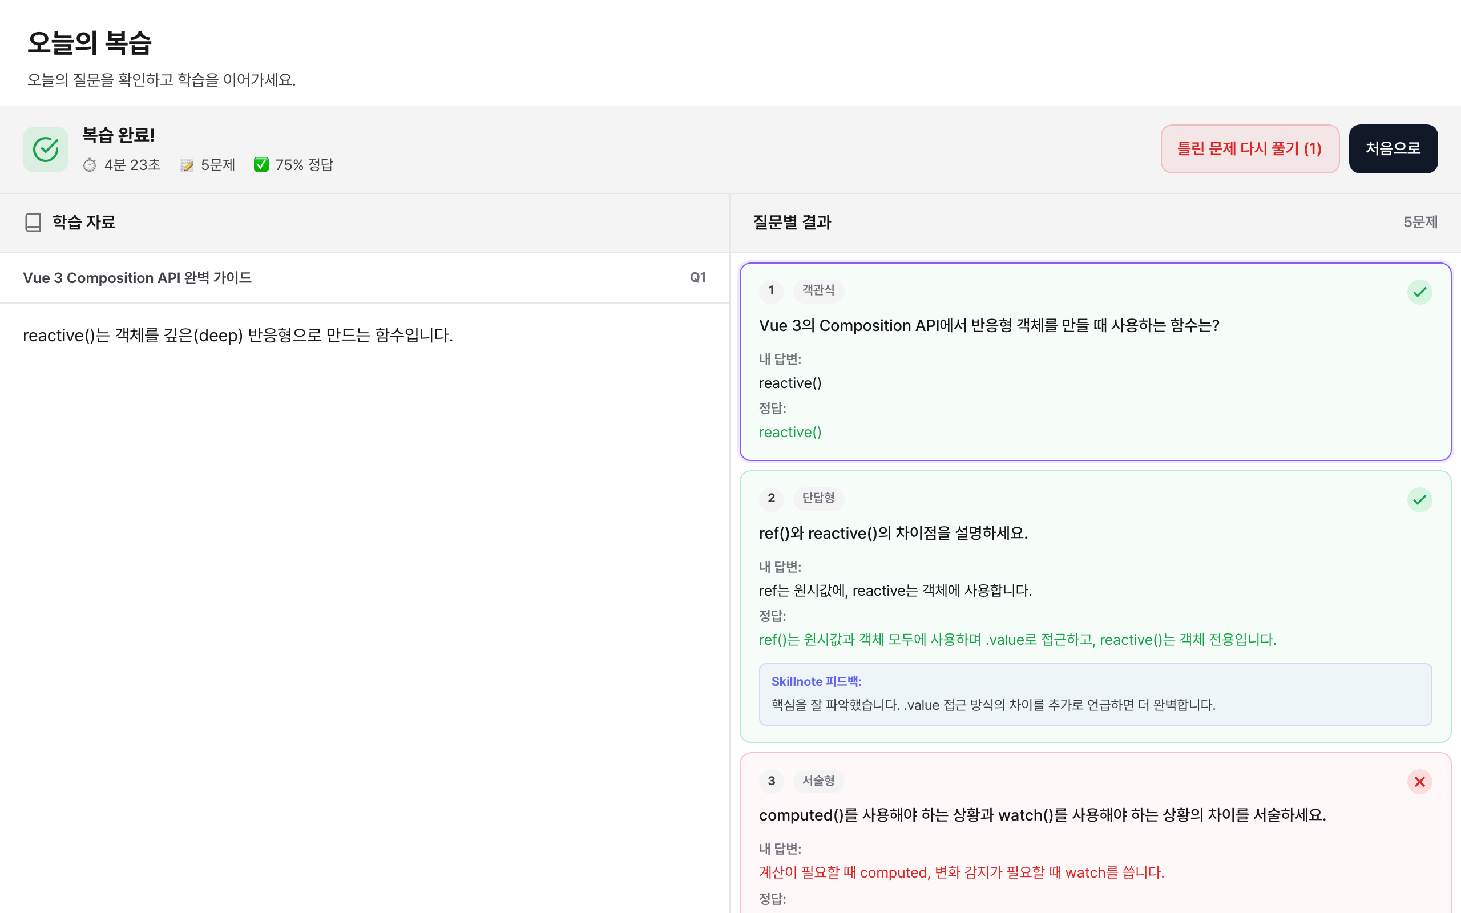Click the green checkbox icon near 75% 정답

(261, 164)
